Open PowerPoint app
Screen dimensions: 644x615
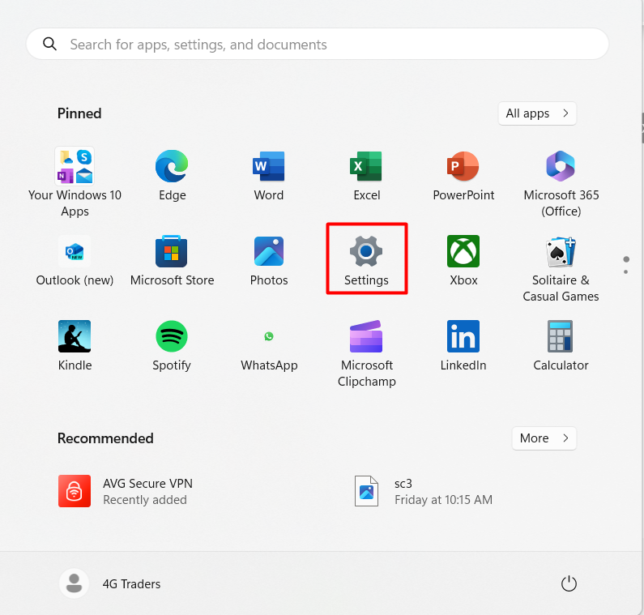(463, 175)
